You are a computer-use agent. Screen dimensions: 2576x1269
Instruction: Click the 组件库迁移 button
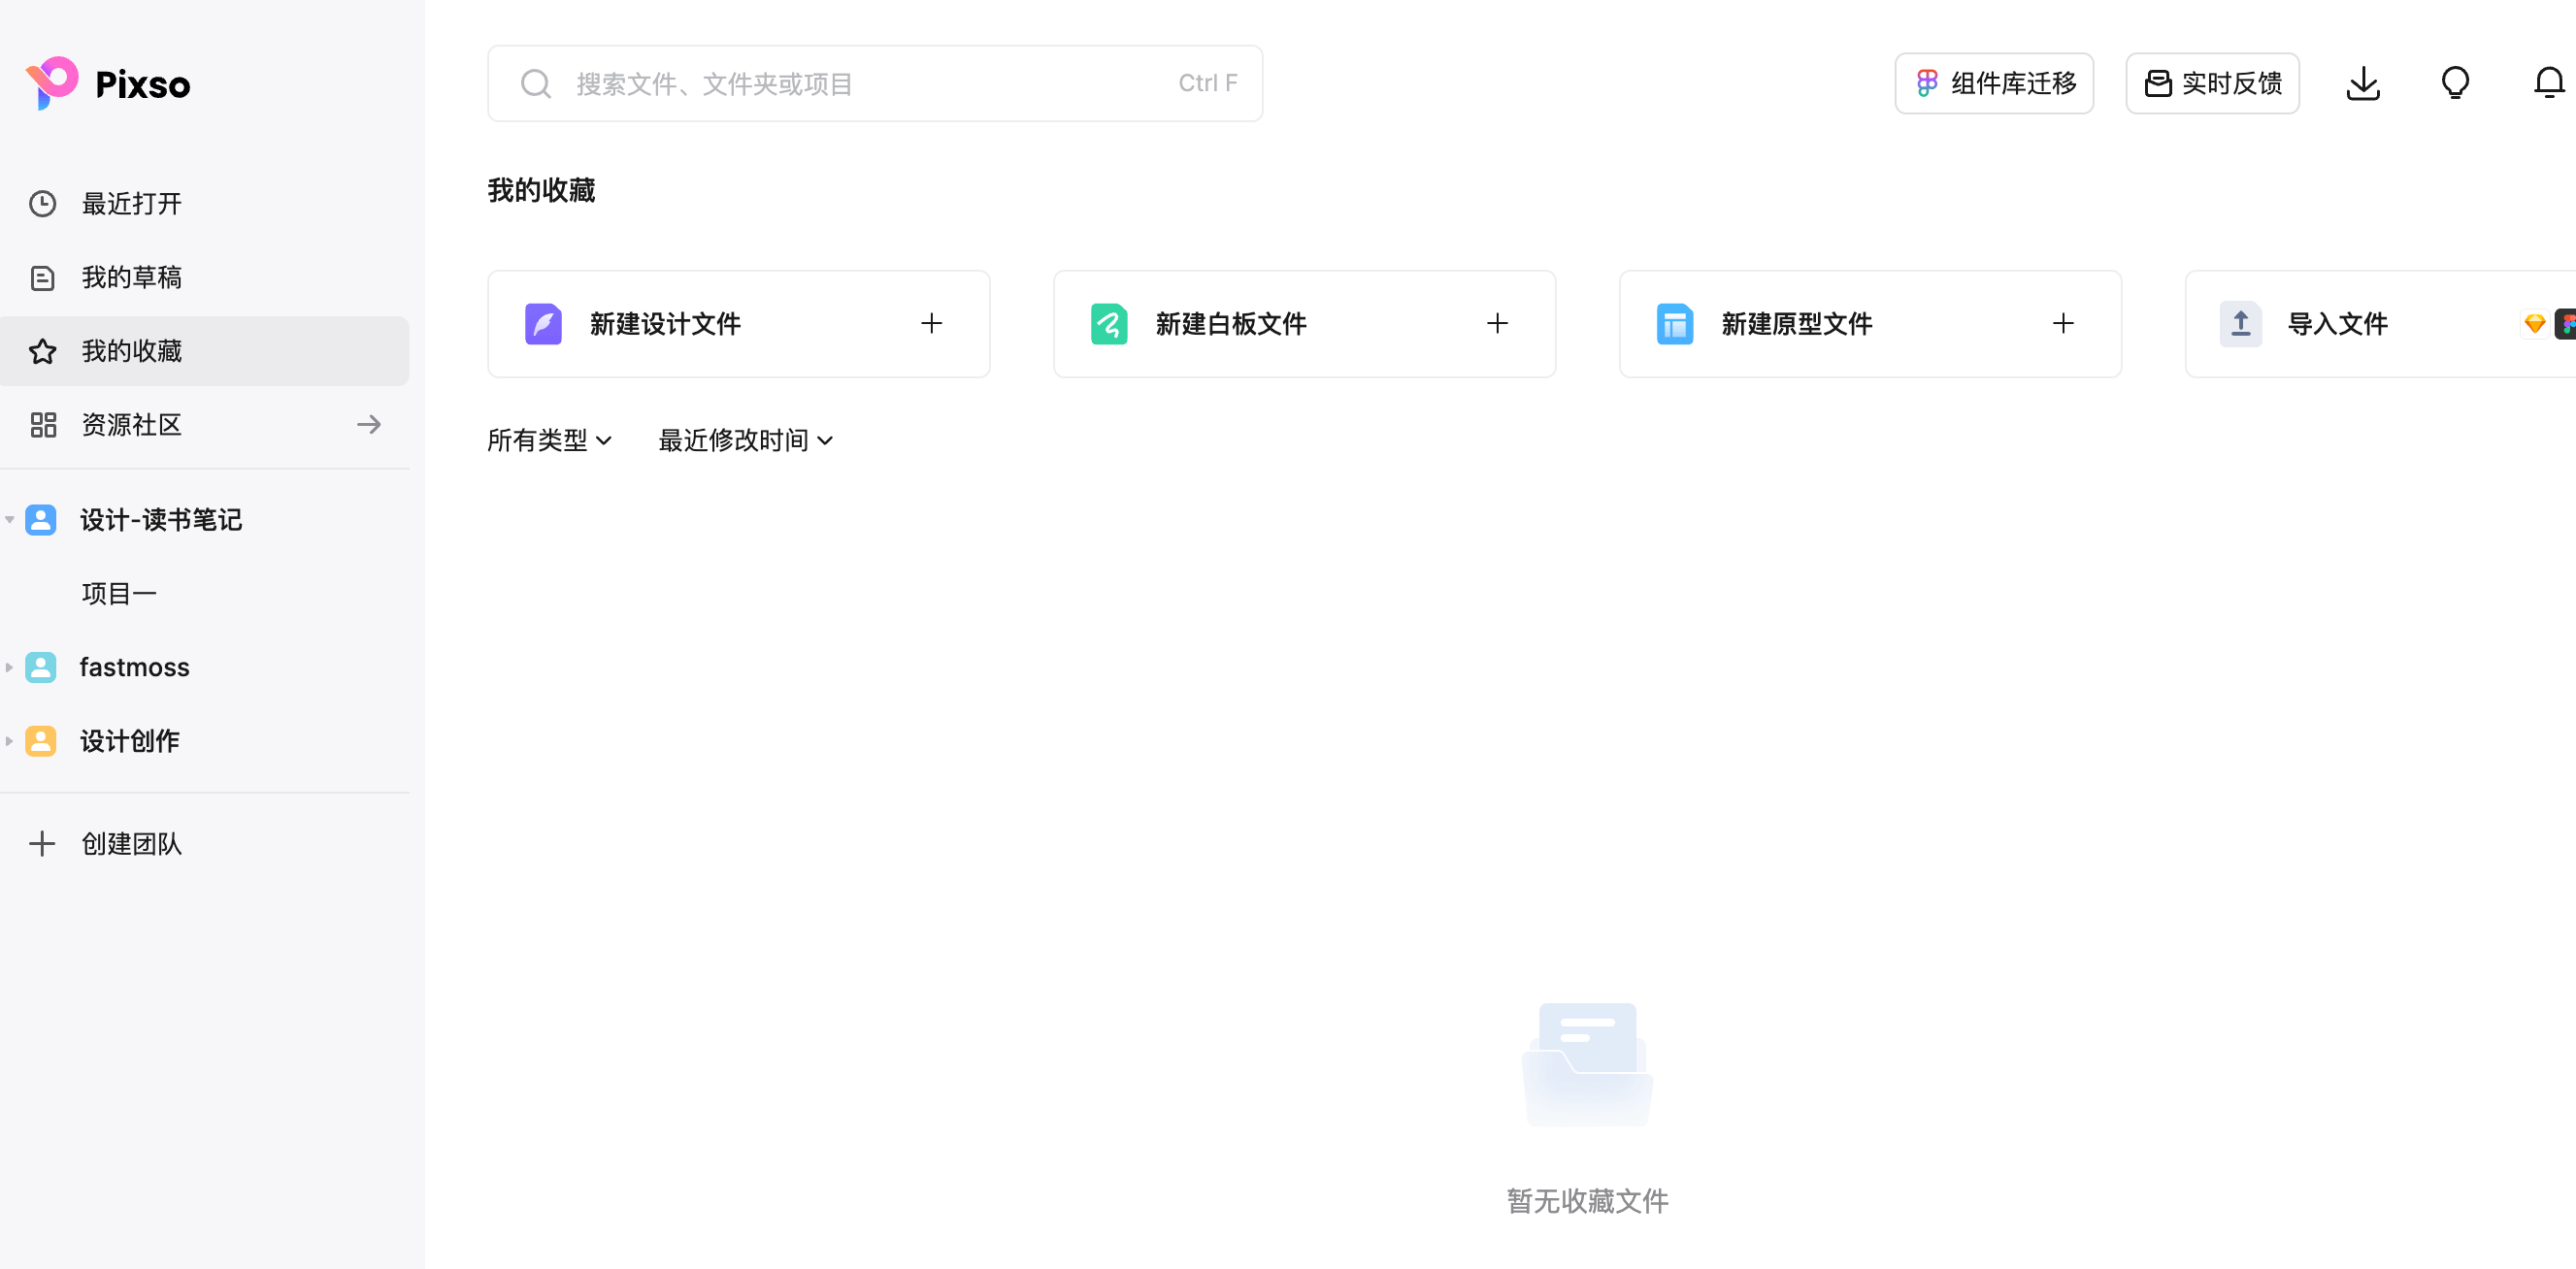[x=1993, y=84]
